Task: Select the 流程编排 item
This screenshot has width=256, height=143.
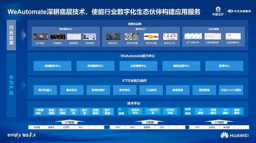Action: [213, 111]
